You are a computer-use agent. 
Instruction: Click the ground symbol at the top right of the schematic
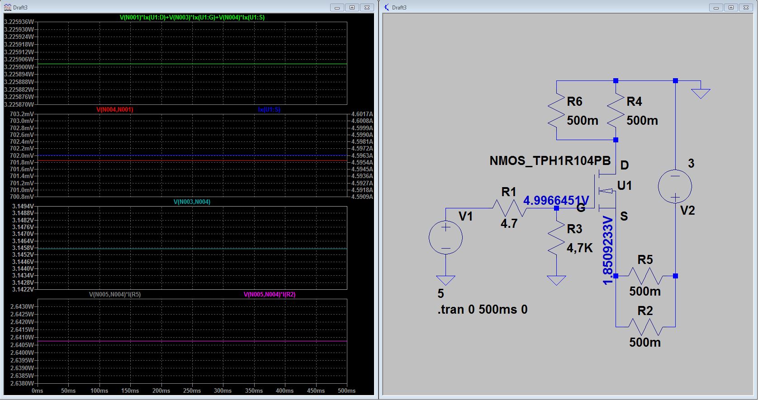pos(701,94)
